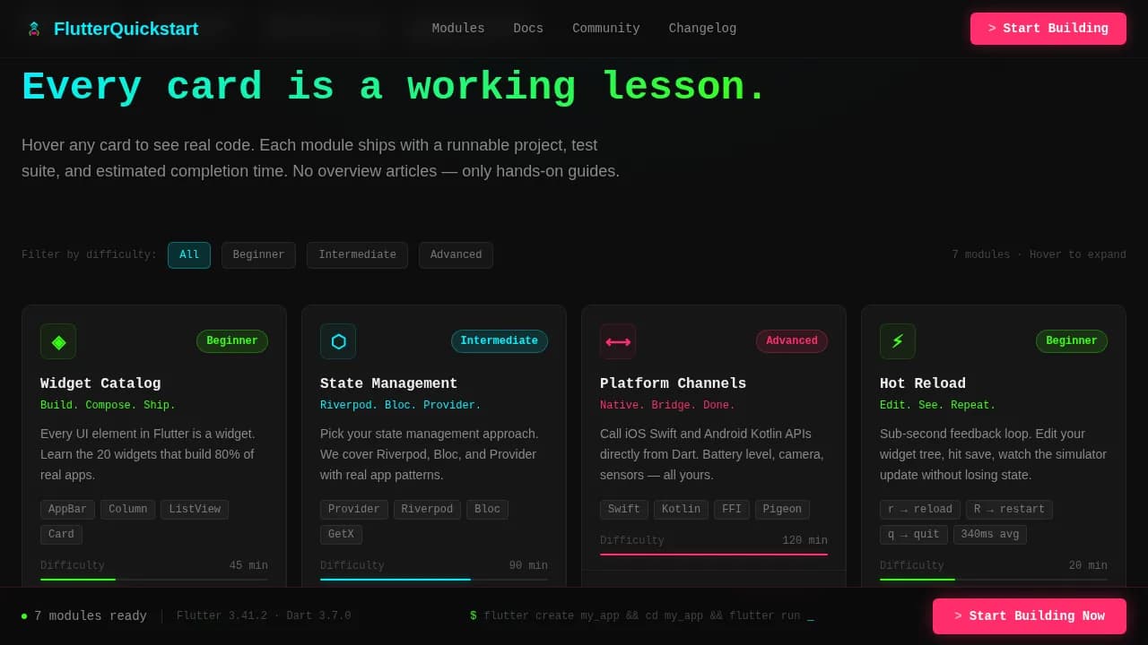The height and width of the screenshot is (645, 1148).
Task: Click the '120 min' duration label
Action: [x=804, y=541]
